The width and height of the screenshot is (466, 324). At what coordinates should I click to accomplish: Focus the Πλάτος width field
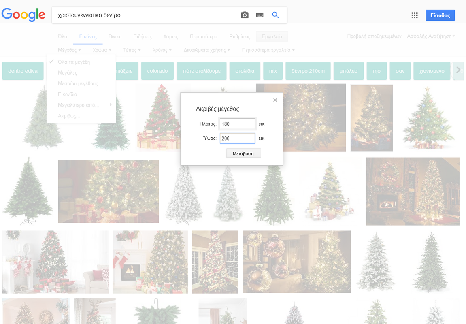click(238, 124)
